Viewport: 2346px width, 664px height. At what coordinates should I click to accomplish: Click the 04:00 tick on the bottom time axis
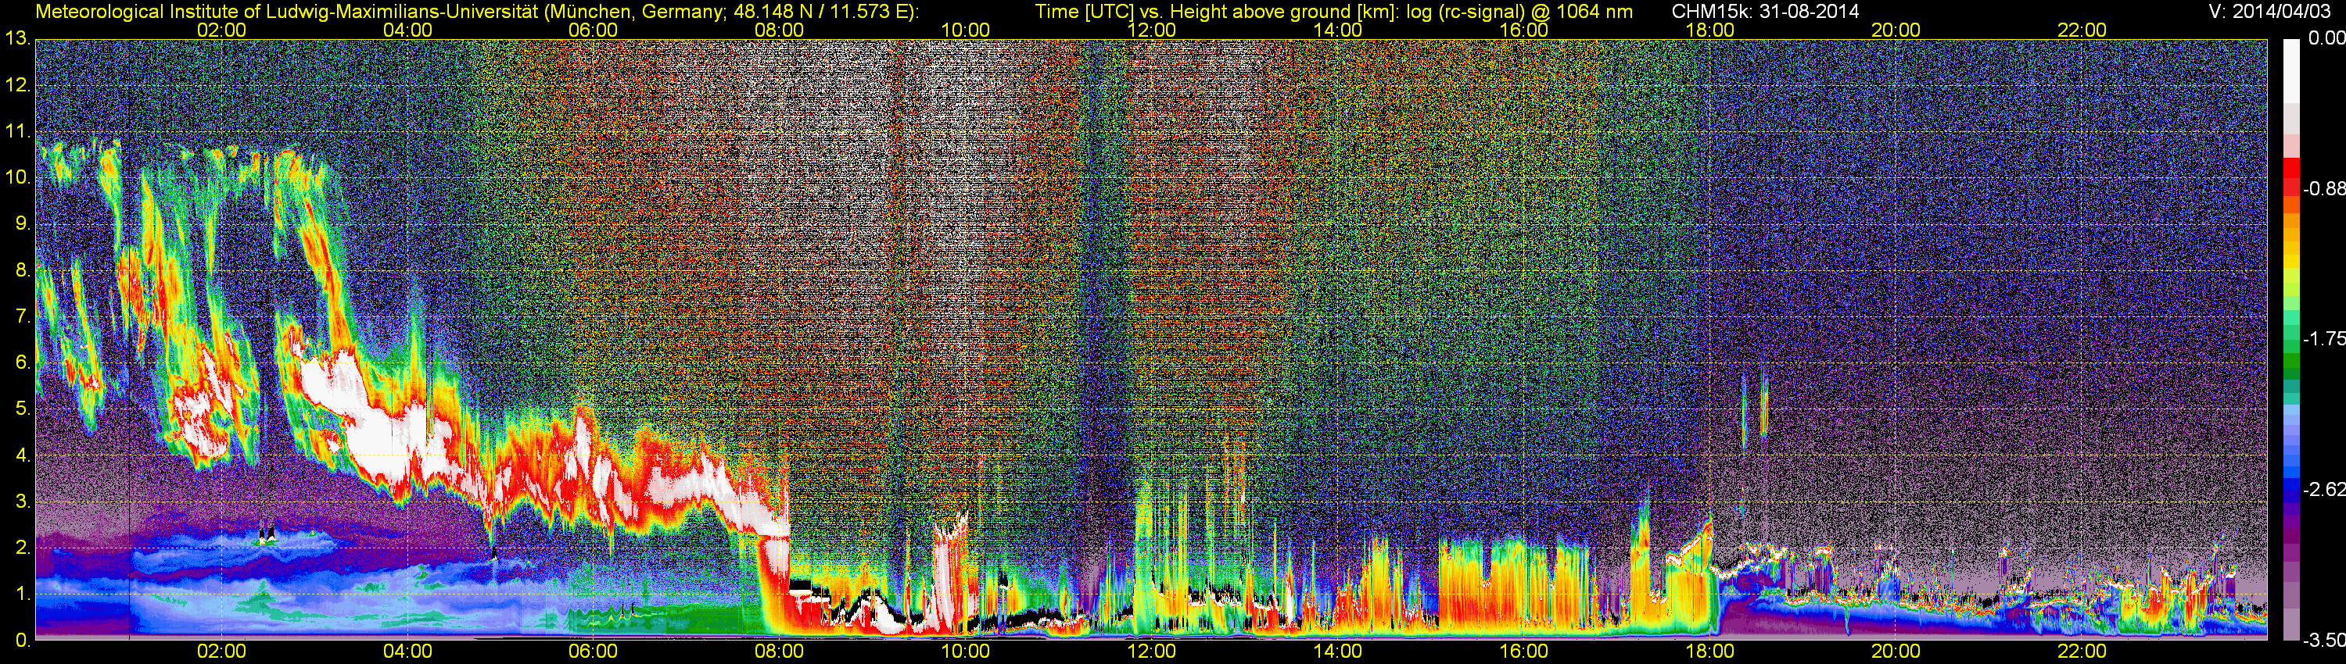407,652
